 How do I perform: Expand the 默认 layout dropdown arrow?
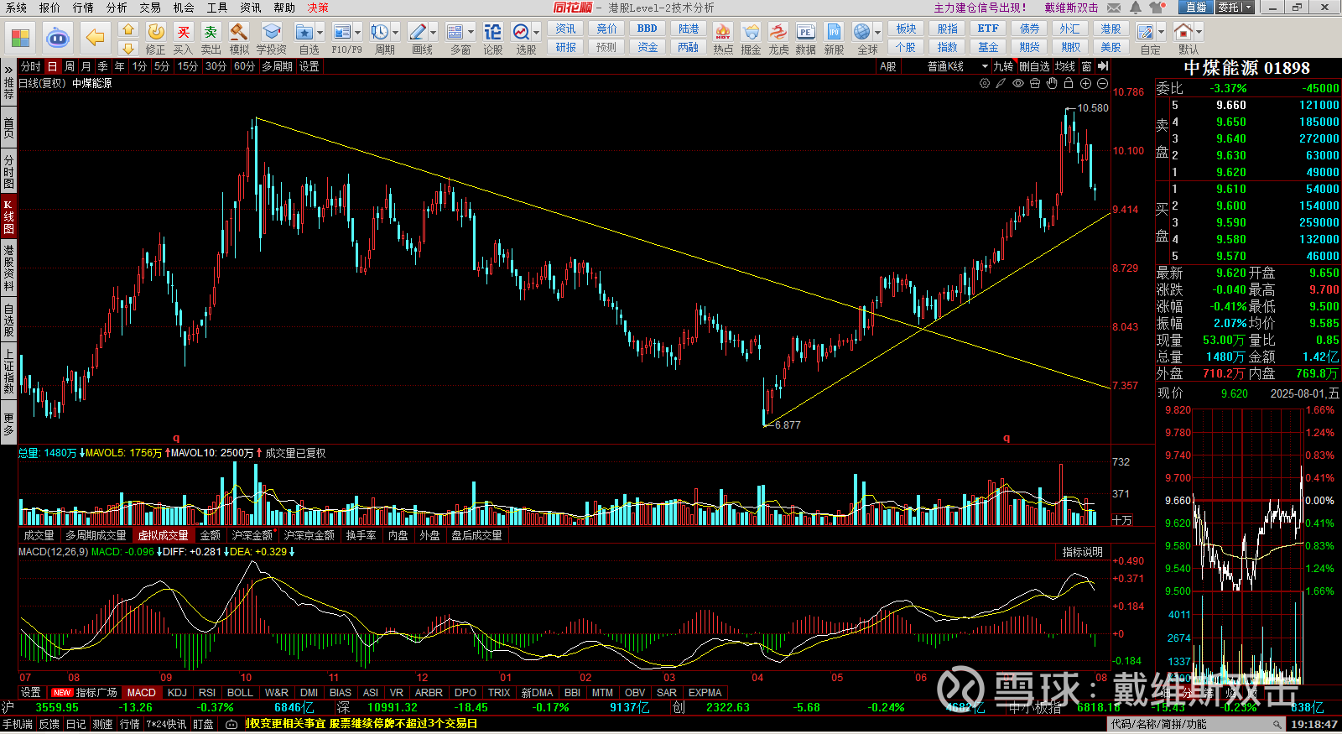pyautogui.click(x=1199, y=33)
